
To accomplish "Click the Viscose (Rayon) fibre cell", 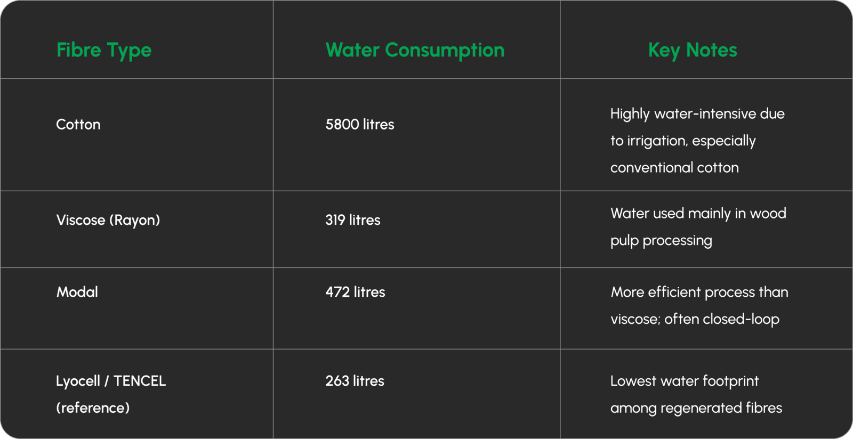I will pos(108,220).
